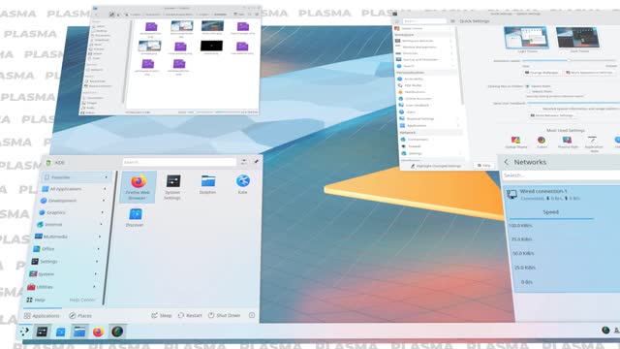Open the more power options circle button
The height and width of the screenshot is (349, 620).
click(252, 315)
